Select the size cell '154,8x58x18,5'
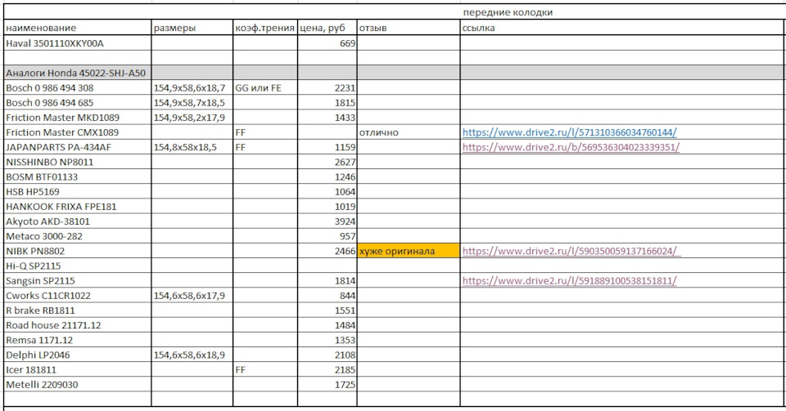Viewport: 786px width, 411px height. click(x=192, y=147)
